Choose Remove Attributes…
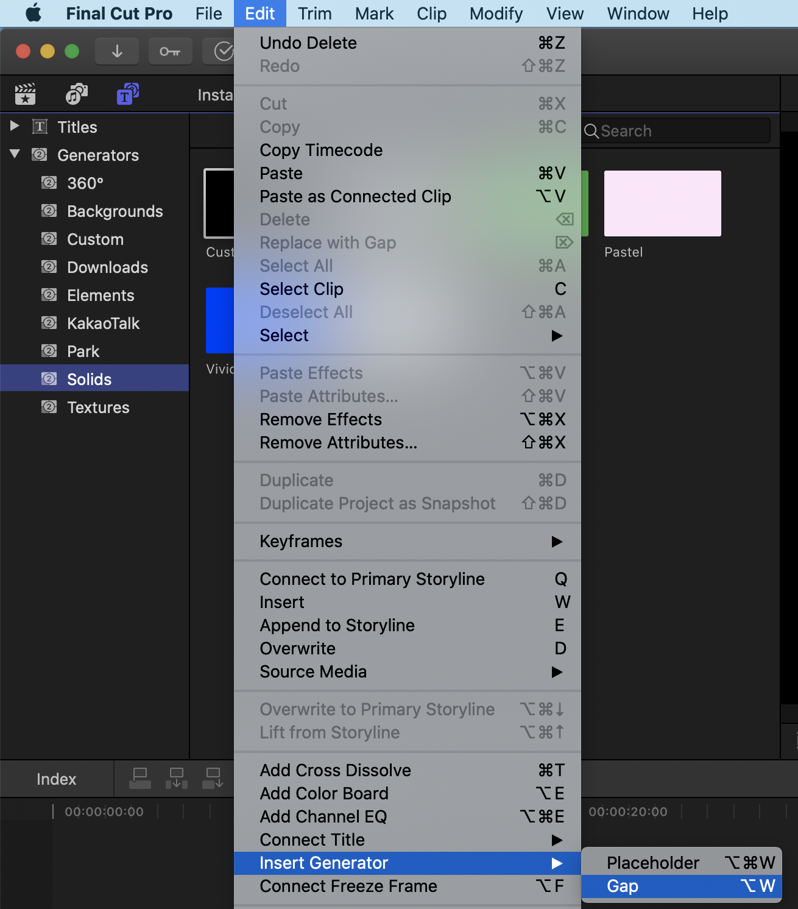 [x=407, y=442]
